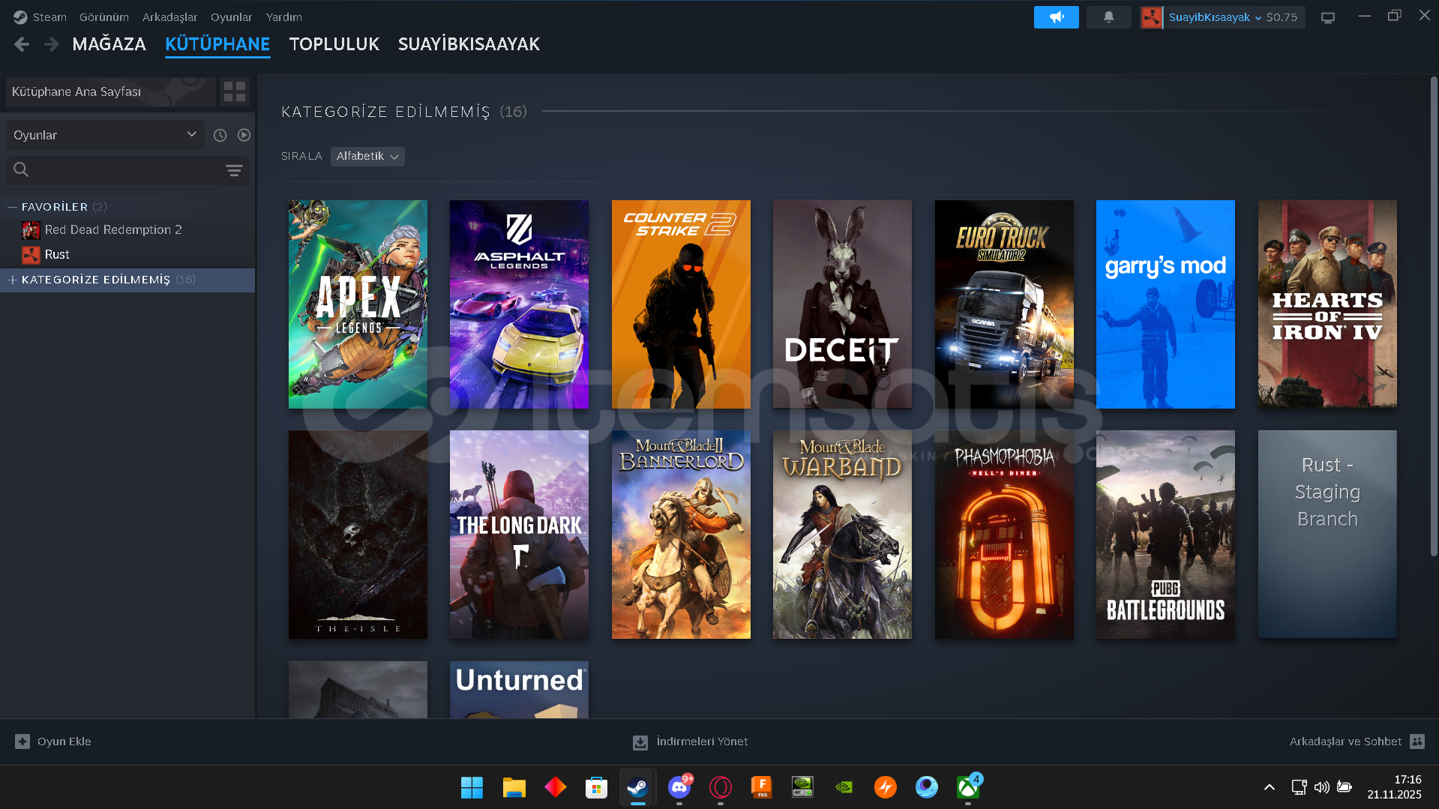Collapse the Favoriler category

click(12, 207)
